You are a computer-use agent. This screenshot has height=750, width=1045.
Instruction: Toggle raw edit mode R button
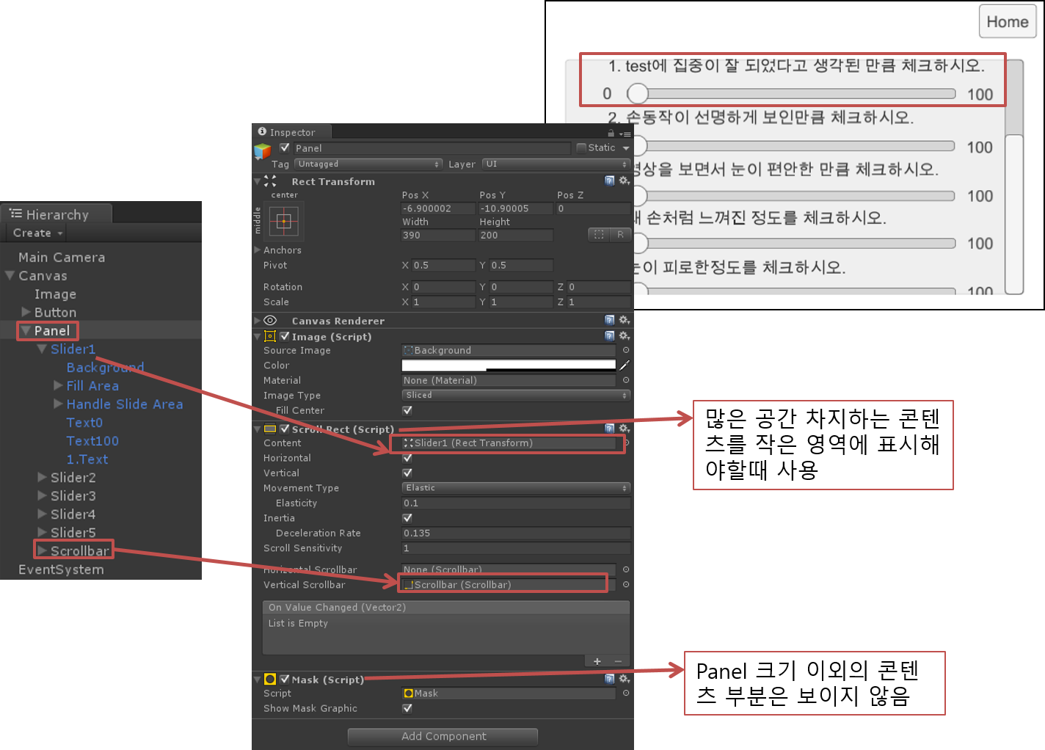pyautogui.click(x=620, y=234)
